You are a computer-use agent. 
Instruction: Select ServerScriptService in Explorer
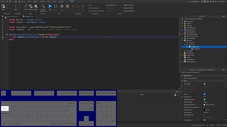click(192, 36)
